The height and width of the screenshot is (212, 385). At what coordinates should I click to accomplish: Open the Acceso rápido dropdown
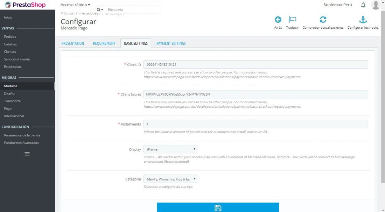(75, 5)
